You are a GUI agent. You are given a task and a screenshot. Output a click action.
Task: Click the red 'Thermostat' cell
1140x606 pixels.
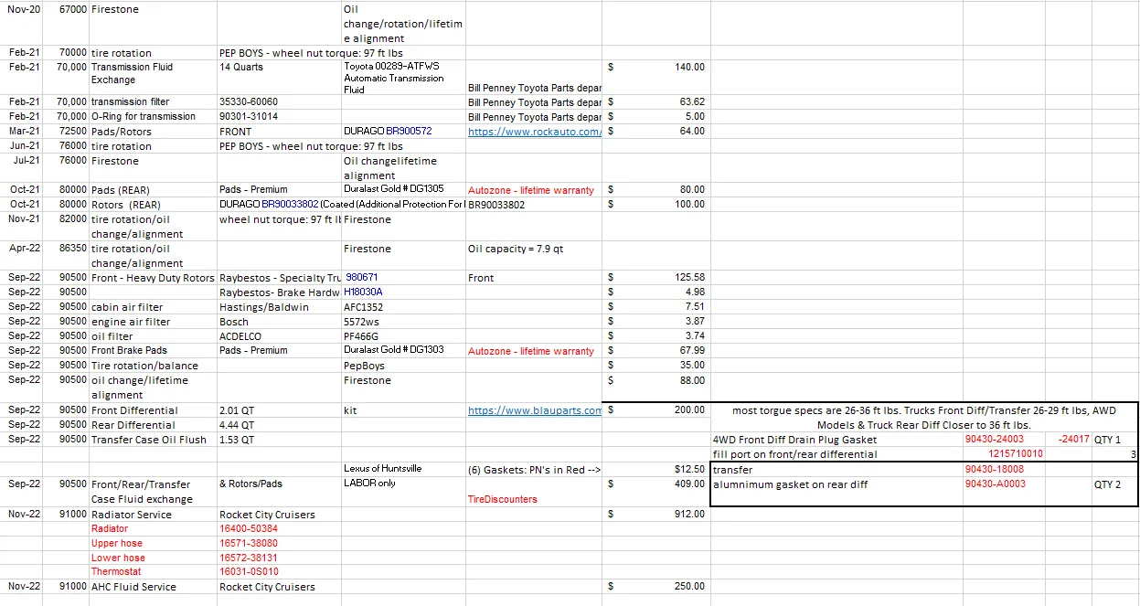click(153, 572)
